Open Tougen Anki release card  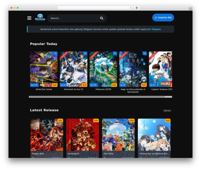pos(47,138)
